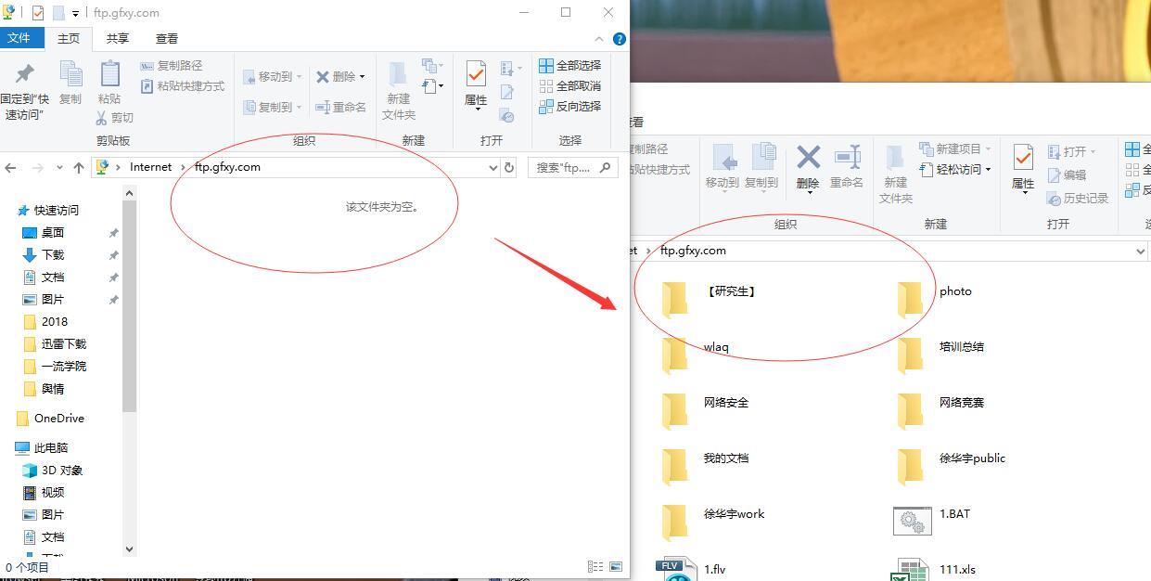Click the up directory arrow button
The image size is (1151, 581).
(79, 168)
